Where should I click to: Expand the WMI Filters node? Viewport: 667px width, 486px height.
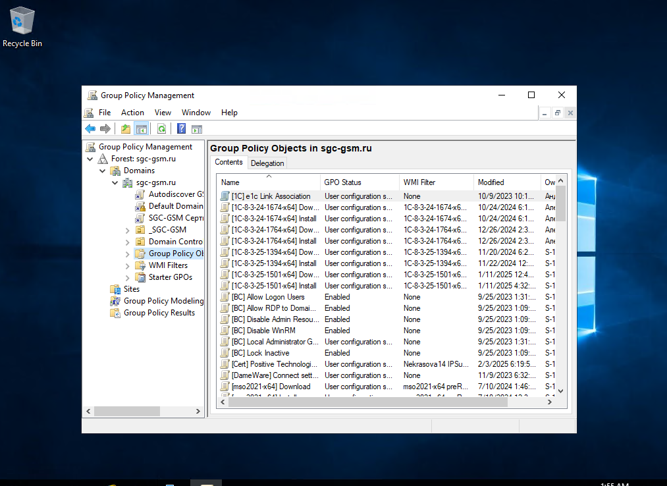click(127, 265)
